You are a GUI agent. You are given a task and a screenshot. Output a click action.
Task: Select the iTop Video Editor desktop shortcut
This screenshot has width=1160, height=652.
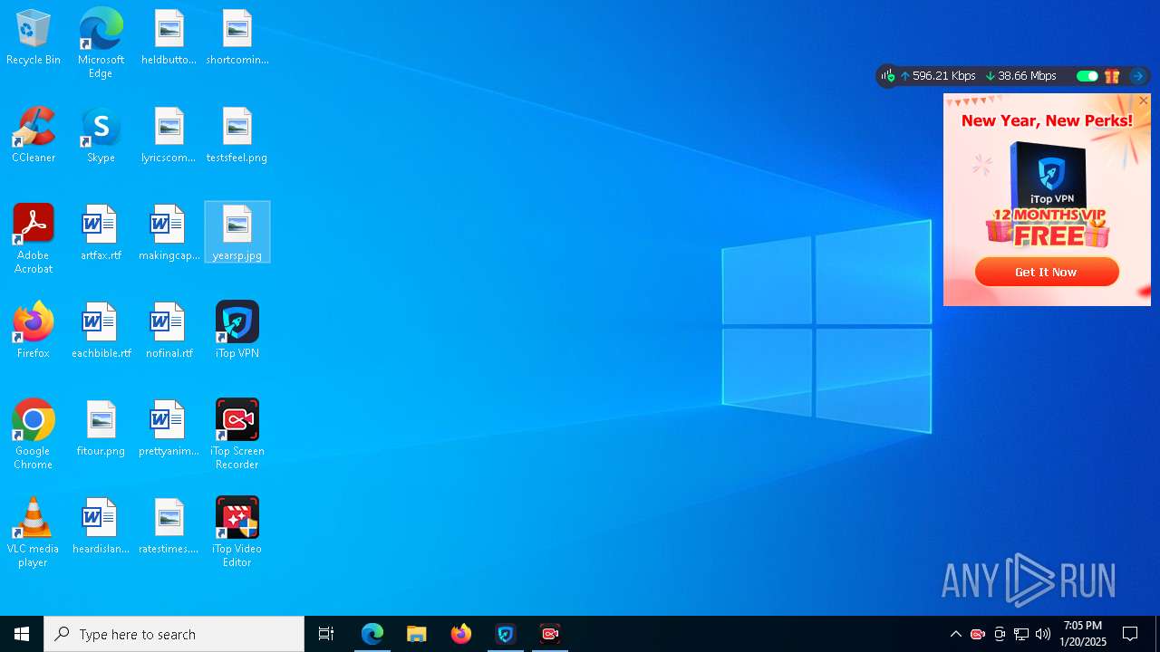click(237, 532)
